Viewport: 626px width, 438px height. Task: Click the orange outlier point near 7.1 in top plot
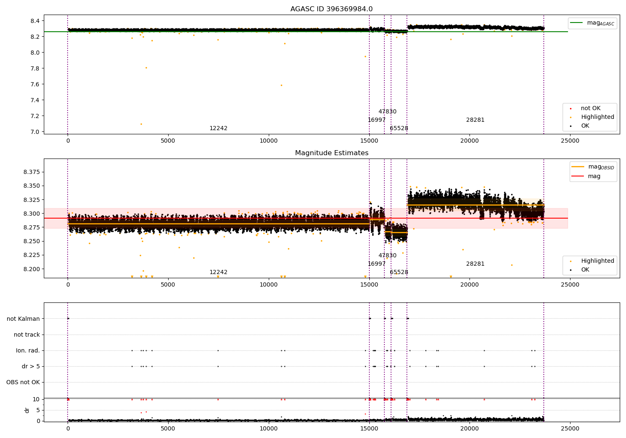(x=141, y=124)
